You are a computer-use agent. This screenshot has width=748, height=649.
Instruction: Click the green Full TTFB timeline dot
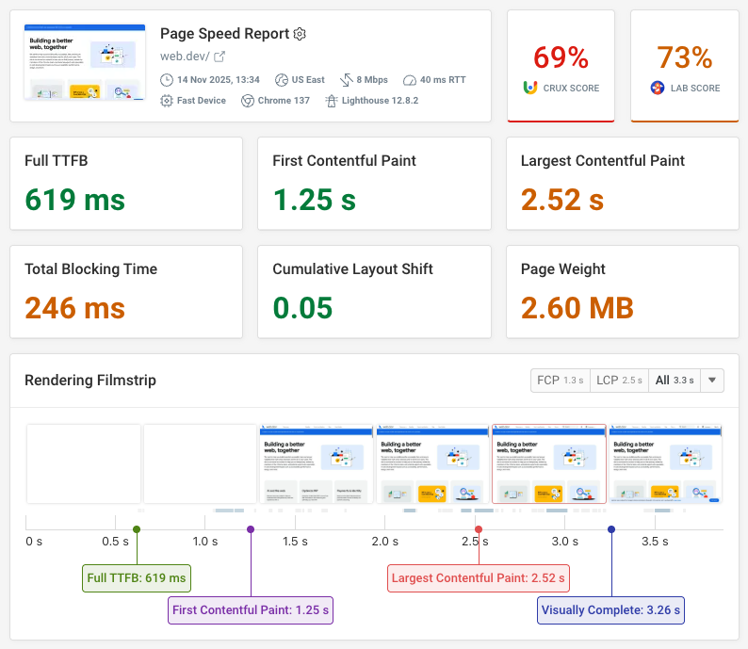pos(137,529)
